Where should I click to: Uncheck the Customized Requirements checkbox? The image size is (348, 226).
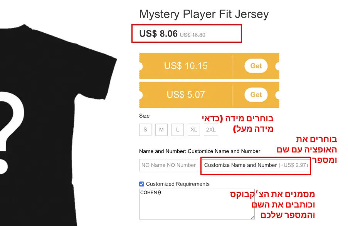coord(141,184)
